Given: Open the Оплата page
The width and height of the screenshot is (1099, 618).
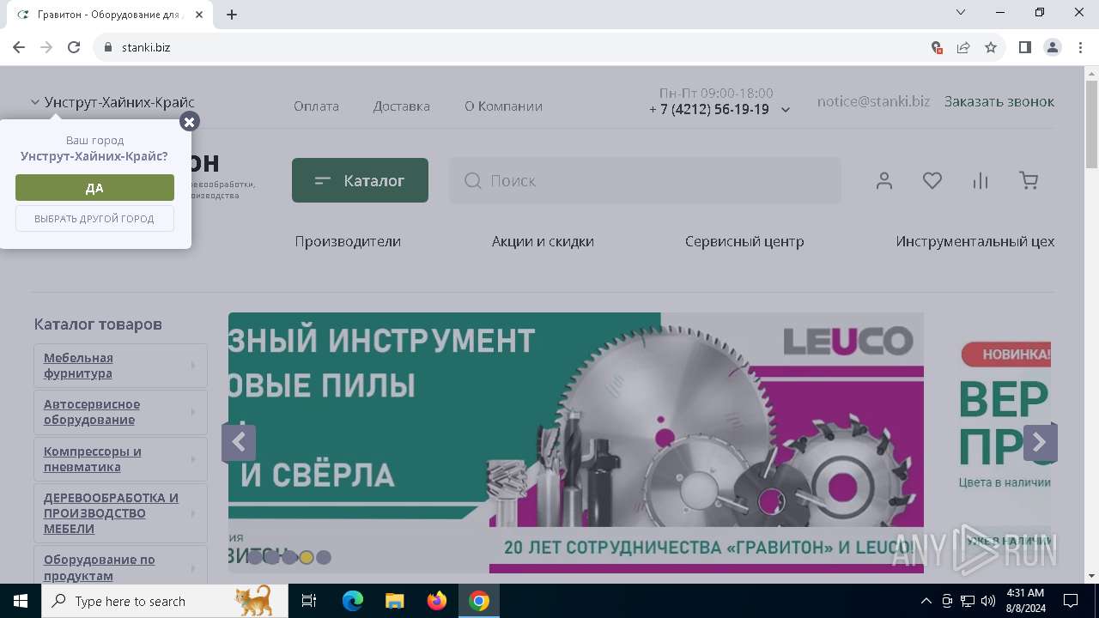Looking at the screenshot, I should click(x=316, y=106).
